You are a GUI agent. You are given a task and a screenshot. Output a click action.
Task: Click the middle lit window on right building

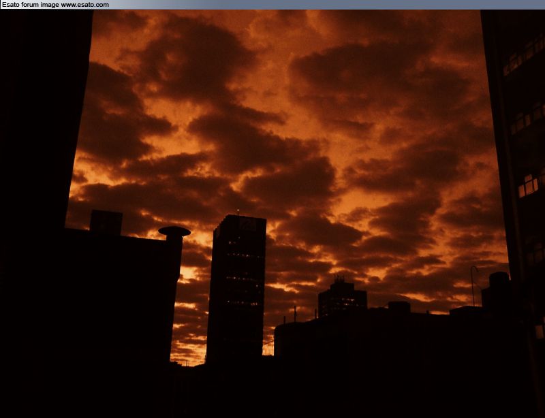[x=528, y=184]
